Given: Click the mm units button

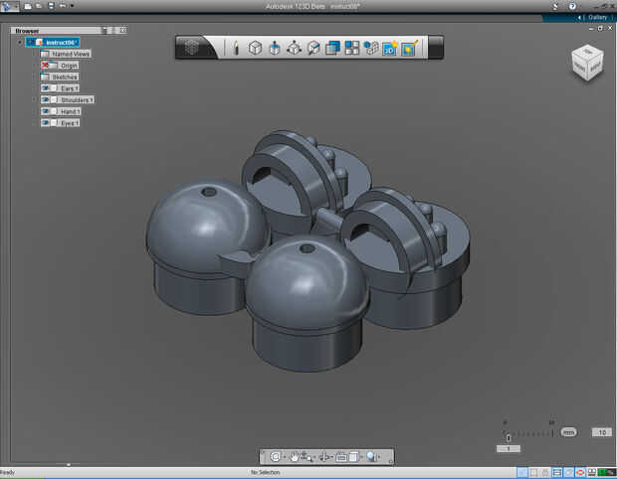Looking at the screenshot, I should click(568, 432).
